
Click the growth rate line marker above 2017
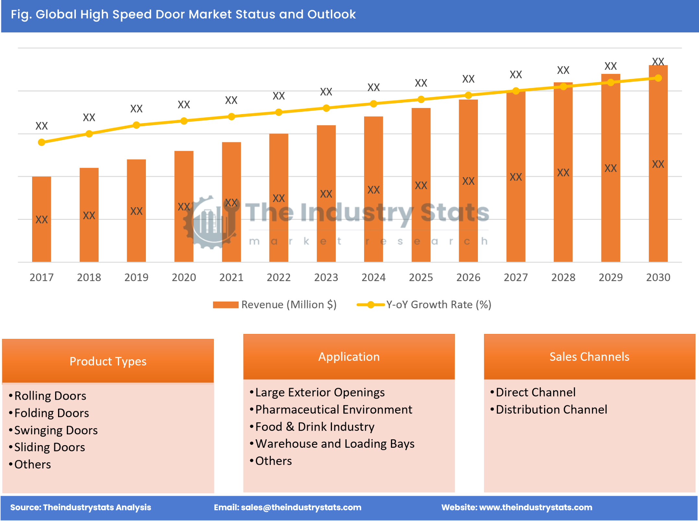41,142
